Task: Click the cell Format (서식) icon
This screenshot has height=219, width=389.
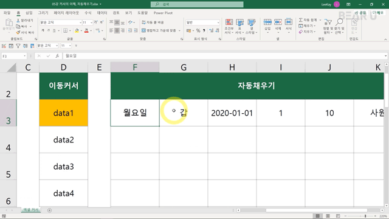Action: [288, 22]
